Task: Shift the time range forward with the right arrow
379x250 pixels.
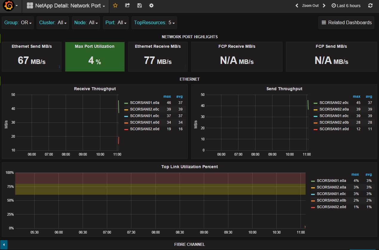Action: pyautogui.click(x=324, y=6)
